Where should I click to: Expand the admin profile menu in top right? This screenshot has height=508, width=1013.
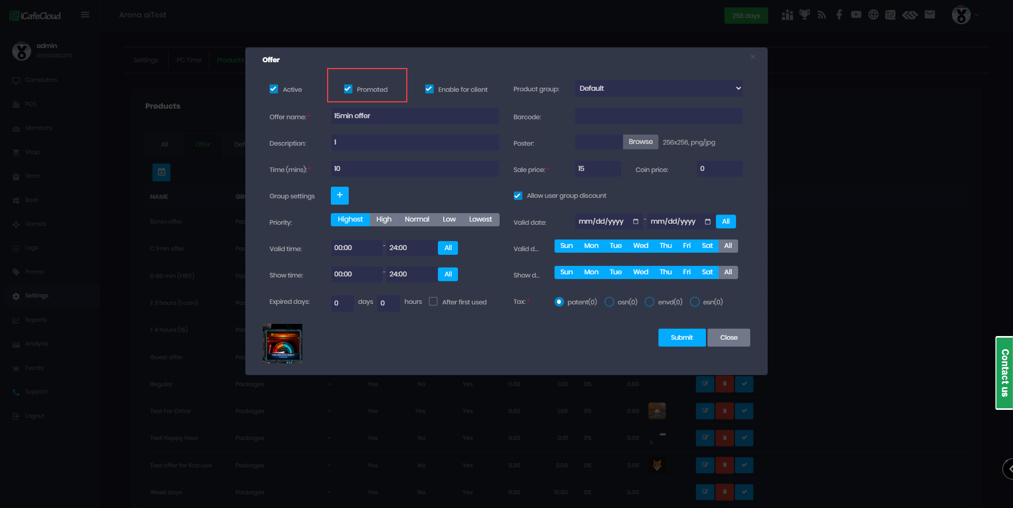(x=965, y=15)
